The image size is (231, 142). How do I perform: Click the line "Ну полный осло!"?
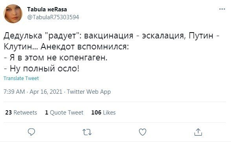pos(41,69)
